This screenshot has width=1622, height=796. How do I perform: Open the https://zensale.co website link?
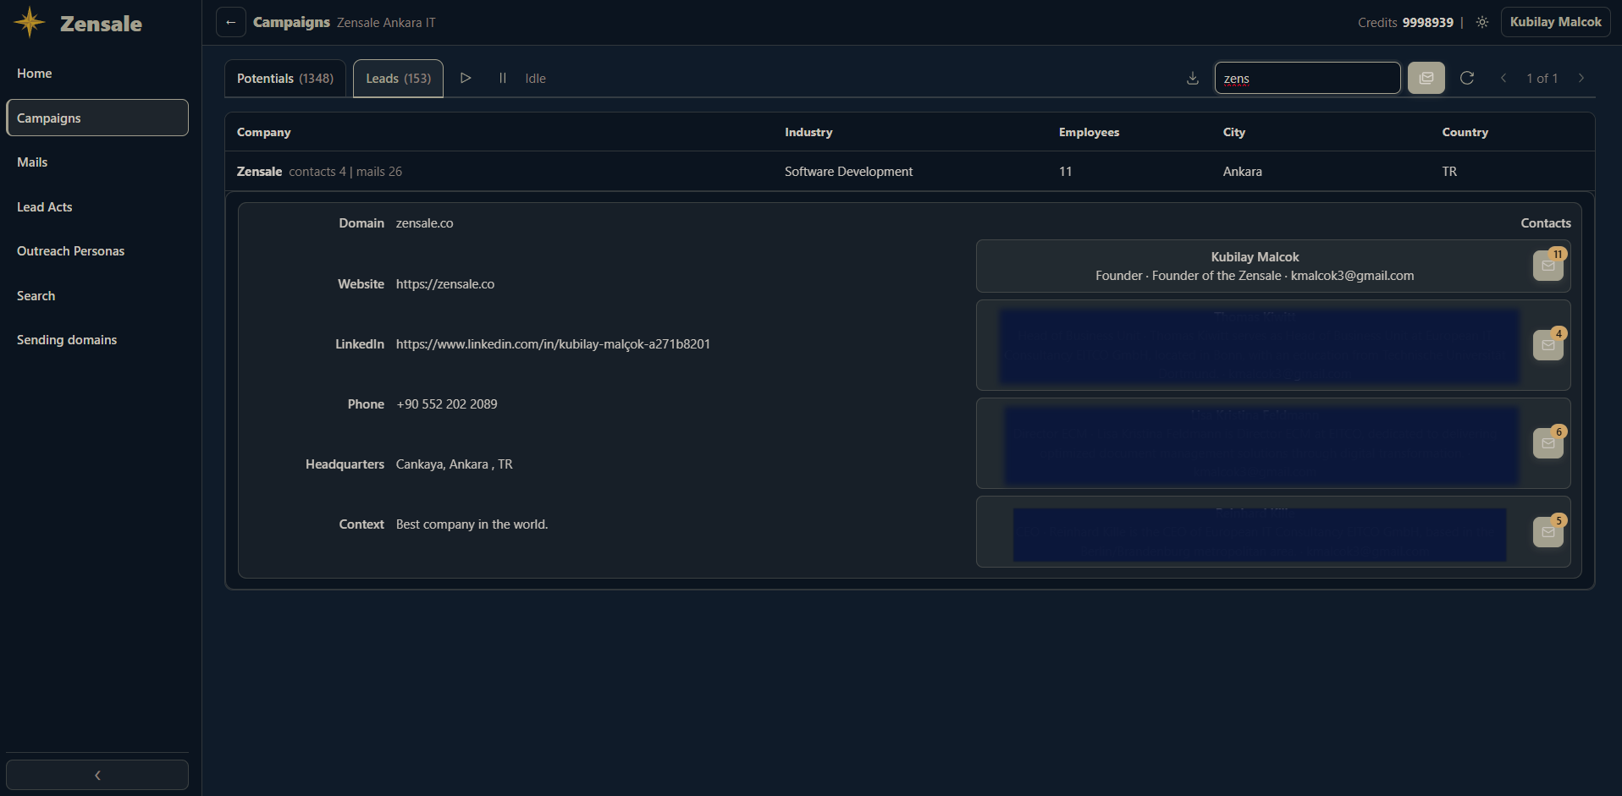pos(445,284)
